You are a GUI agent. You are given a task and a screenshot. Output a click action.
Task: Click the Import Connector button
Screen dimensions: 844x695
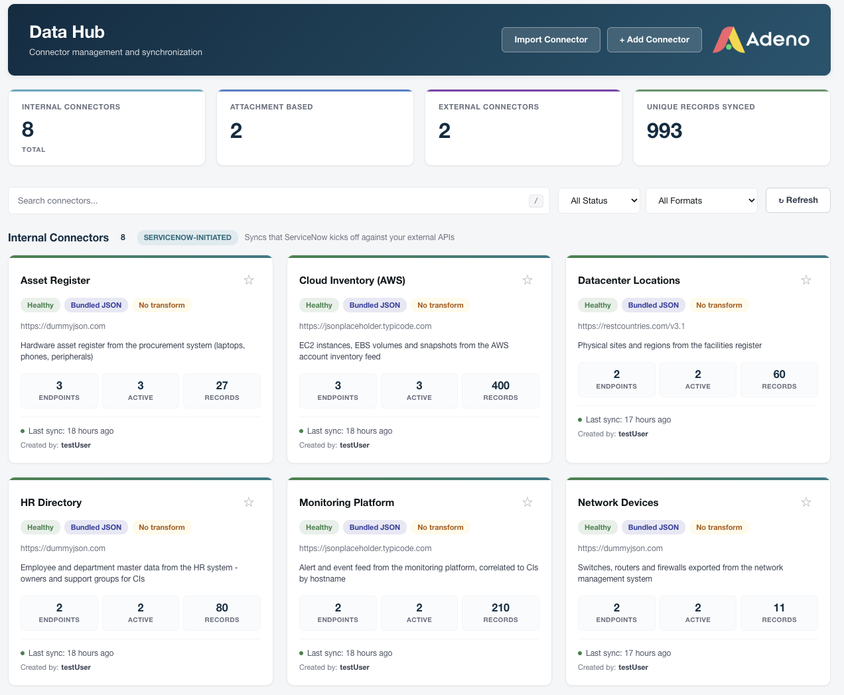pos(551,40)
